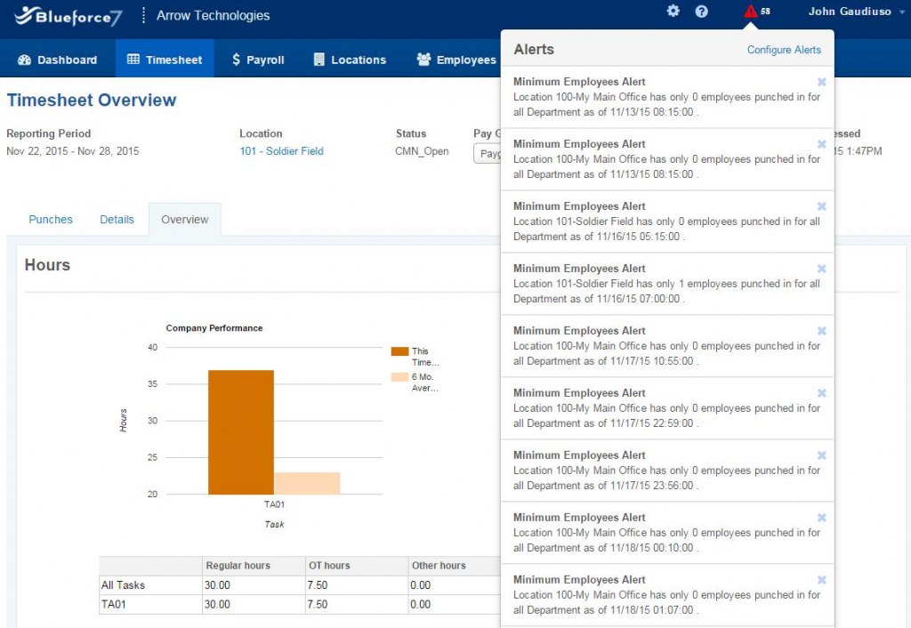Open Payroll via the dollar sign icon
The image size is (911, 628).
coord(235,60)
